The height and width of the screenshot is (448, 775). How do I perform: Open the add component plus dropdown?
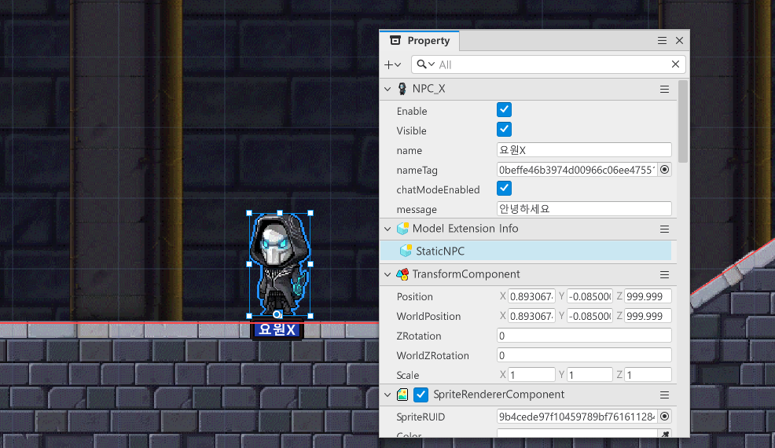pos(392,64)
